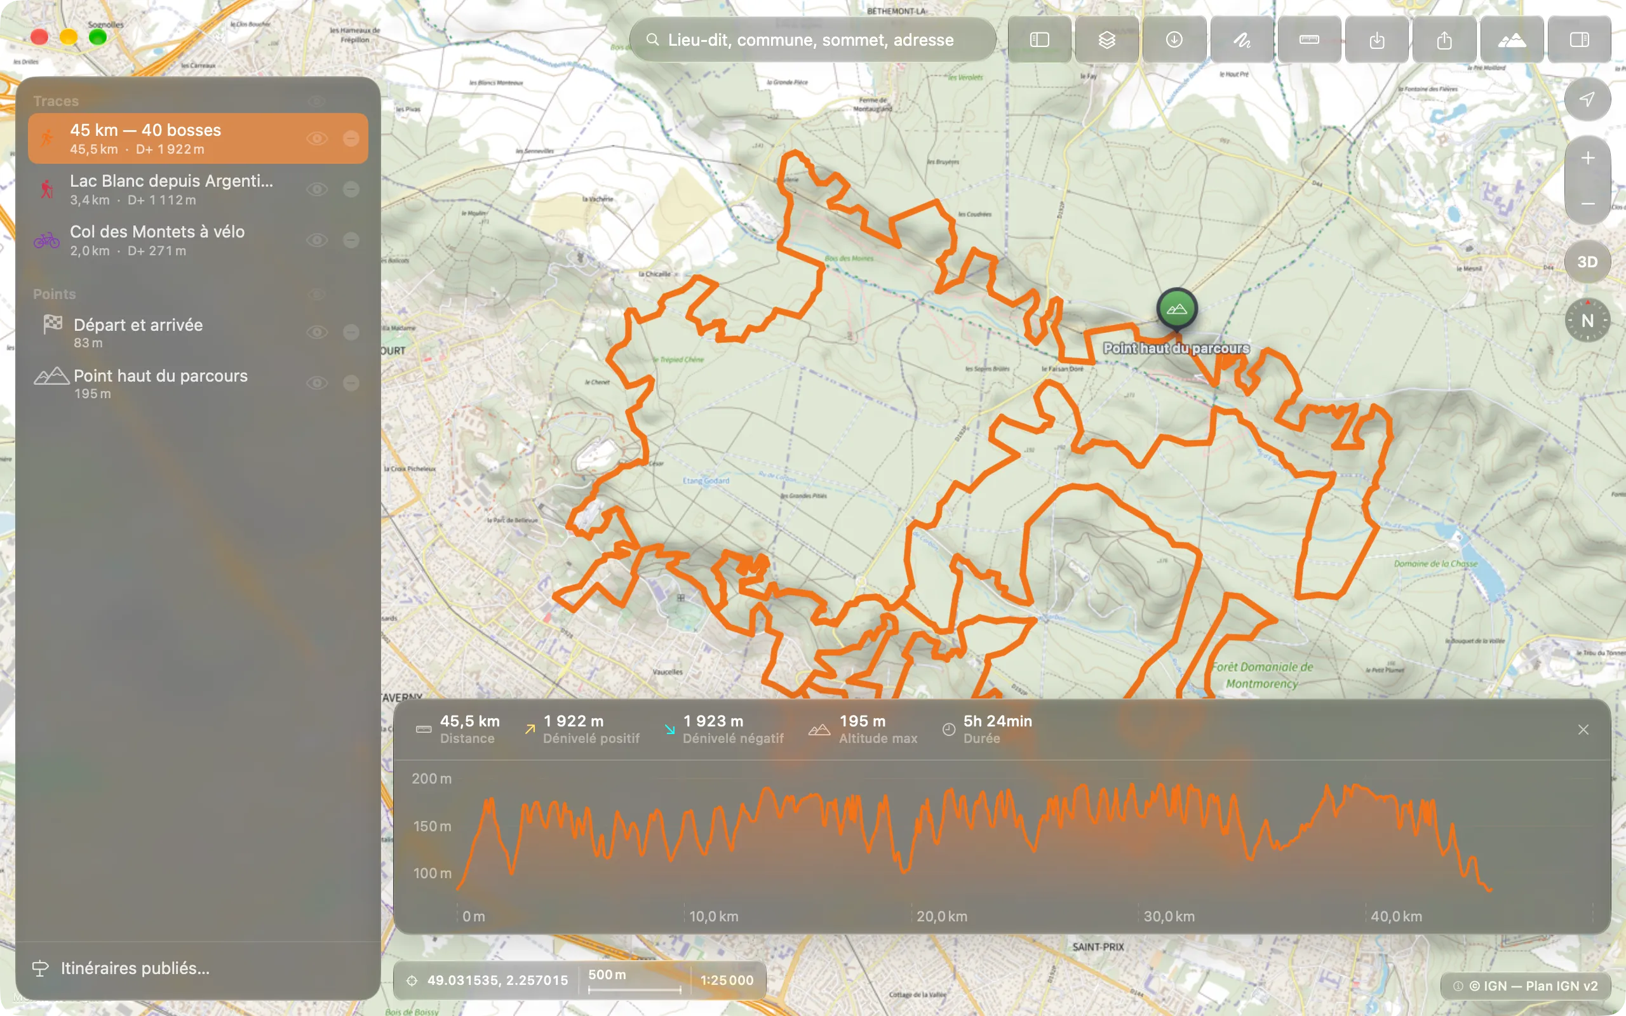
Task: Click the 5h 24min Durée value
Action: pos(997,721)
